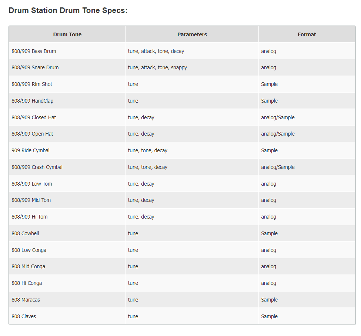Click 'Sample' format in the Rim Shot row
The image size is (361, 336).
(307, 84)
